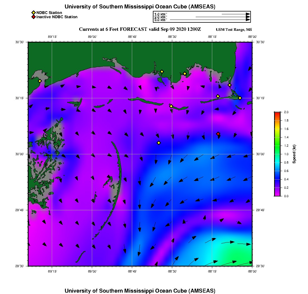Click the red inactive NDBC station marker on the map
The image size is (308, 294).
(218, 134)
